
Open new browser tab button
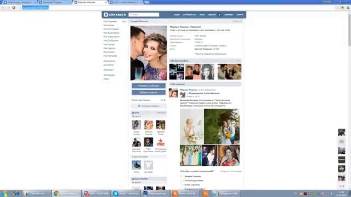[146, 2]
